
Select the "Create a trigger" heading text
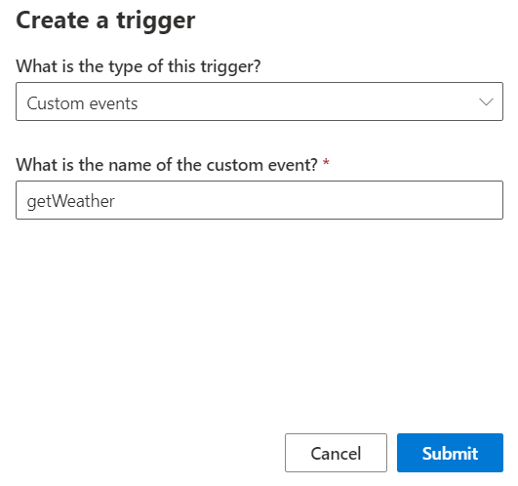[105, 20]
